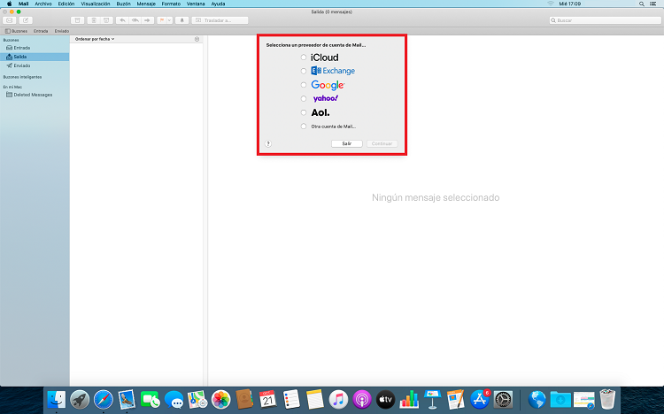Select the Salida mailbox in sidebar
Screen dimensions: 664x414
pyautogui.click(x=35, y=57)
